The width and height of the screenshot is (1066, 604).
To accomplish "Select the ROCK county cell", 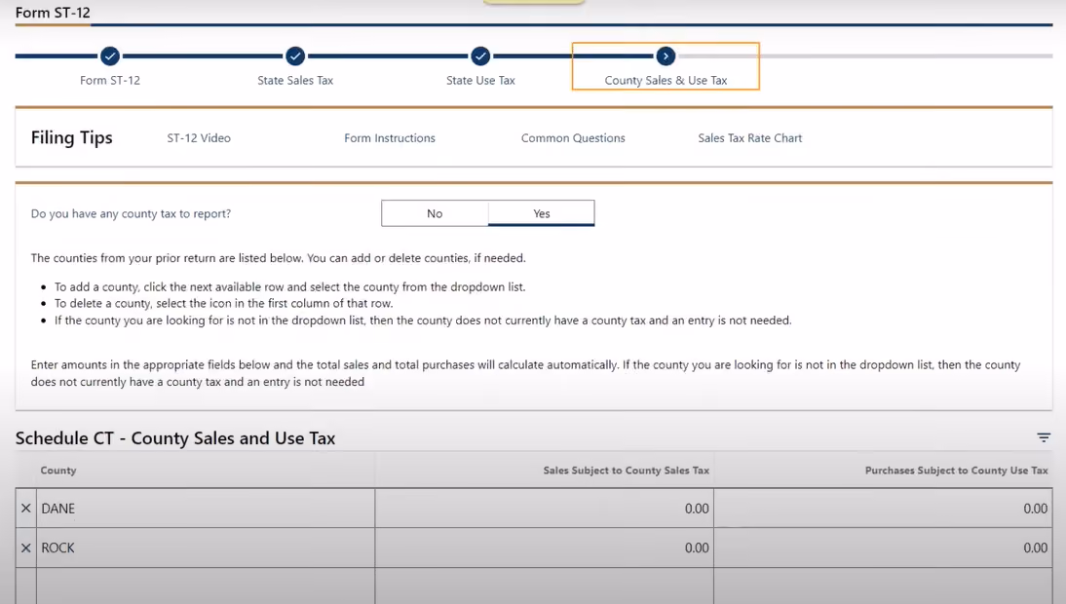I will click(206, 547).
